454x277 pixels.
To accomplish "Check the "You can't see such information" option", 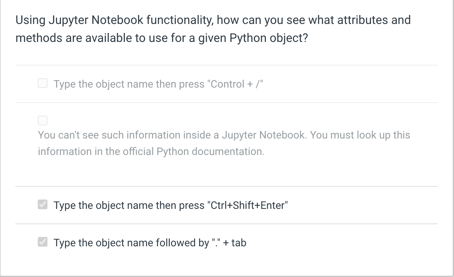I will coord(42,120).
